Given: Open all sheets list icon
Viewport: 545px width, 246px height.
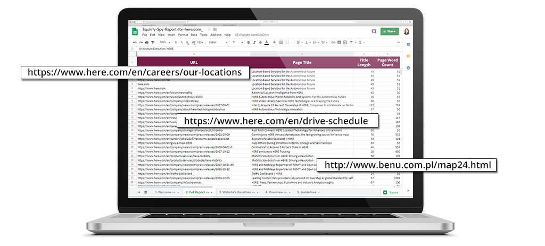Looking at the screenshot, I should (146, 192).
